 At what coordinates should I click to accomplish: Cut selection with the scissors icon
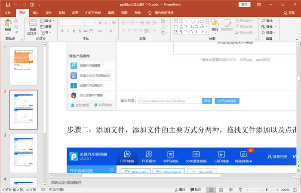(16, 21)
